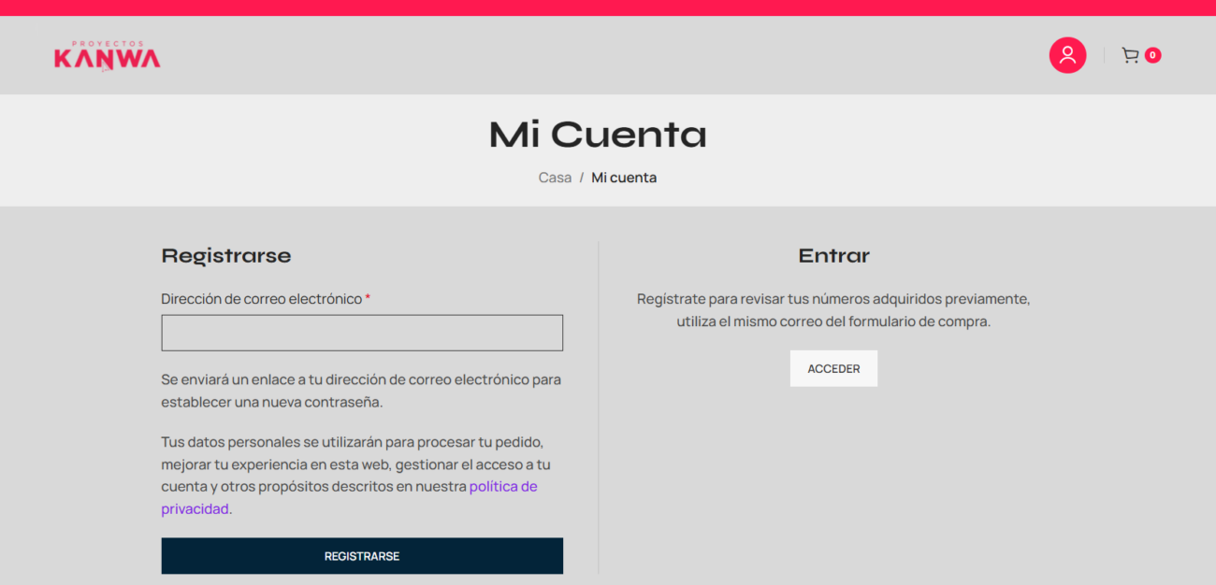Click the red required-field asterisk
Image resolution: width=1216 pixels, height=585 pixels.
(x=368, y=298)
